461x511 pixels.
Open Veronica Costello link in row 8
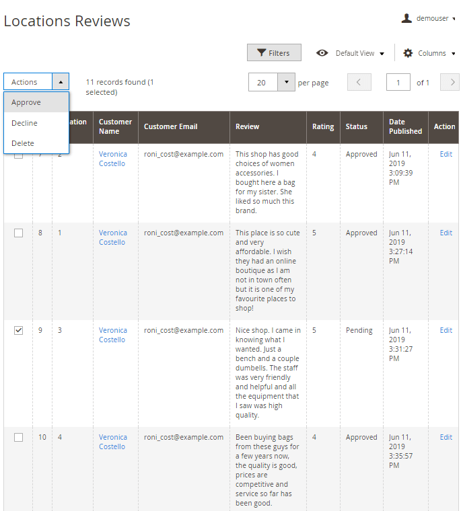pyautogui.click(x=112, y=237)
